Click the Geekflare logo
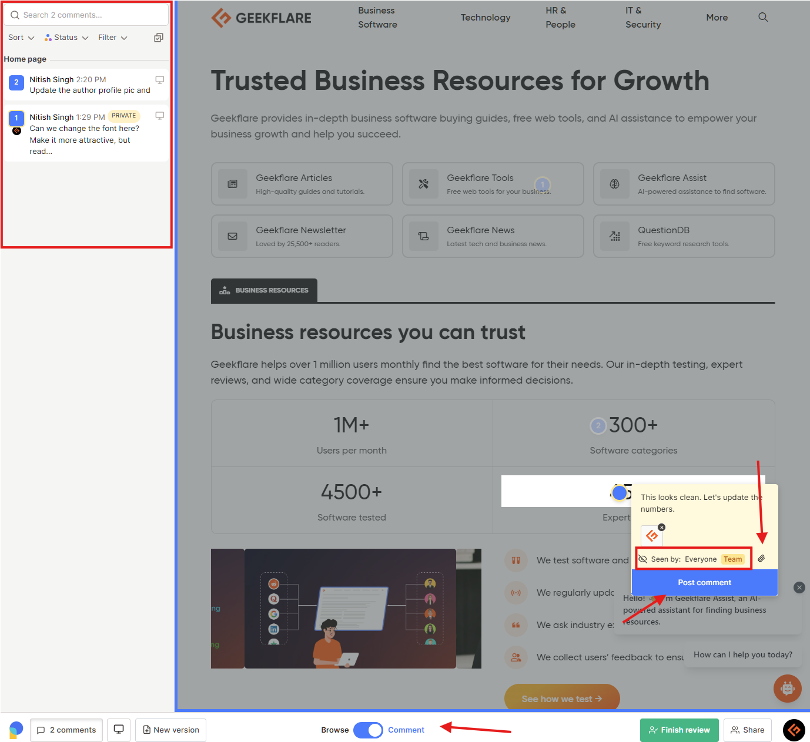 click(x=261, y=18)
